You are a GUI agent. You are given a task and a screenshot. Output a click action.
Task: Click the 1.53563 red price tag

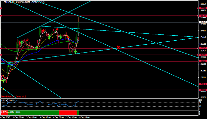(203, 48)
